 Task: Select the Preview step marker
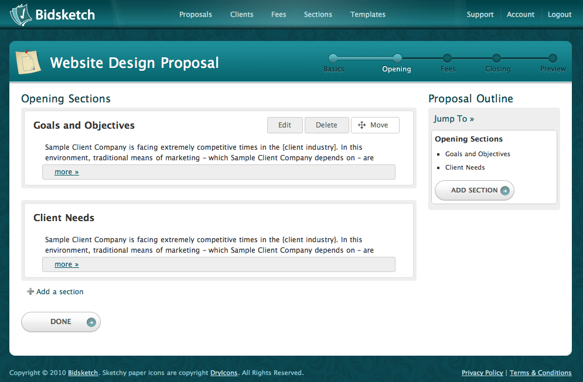pos(553,58)
